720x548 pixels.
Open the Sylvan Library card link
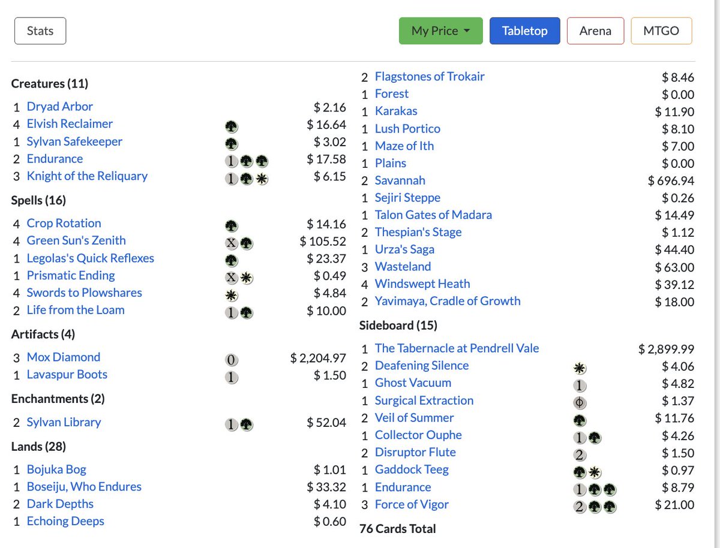point(64,421)
